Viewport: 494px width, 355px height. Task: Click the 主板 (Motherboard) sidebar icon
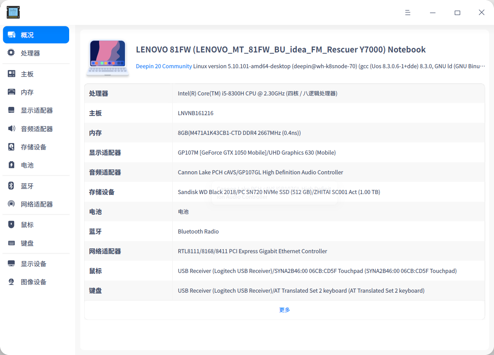coord(11,74)
